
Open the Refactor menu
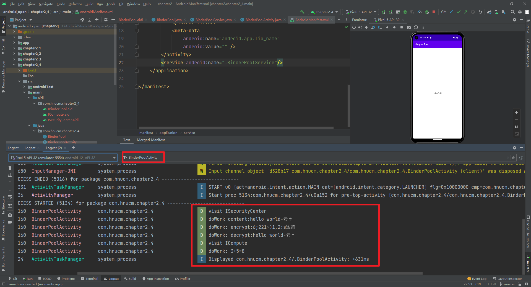pyautogui.click(x=75, y=4)
